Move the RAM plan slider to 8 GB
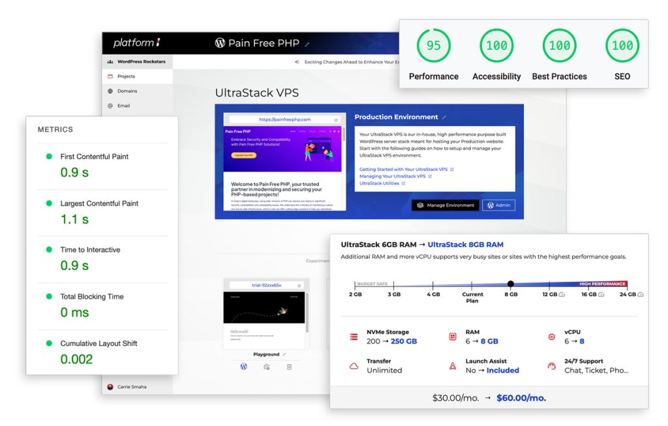 tap(511, 283)
